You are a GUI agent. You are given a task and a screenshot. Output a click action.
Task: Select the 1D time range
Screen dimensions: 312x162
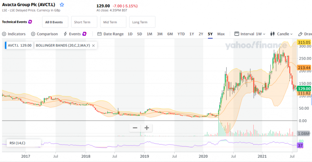pos(130,34)
